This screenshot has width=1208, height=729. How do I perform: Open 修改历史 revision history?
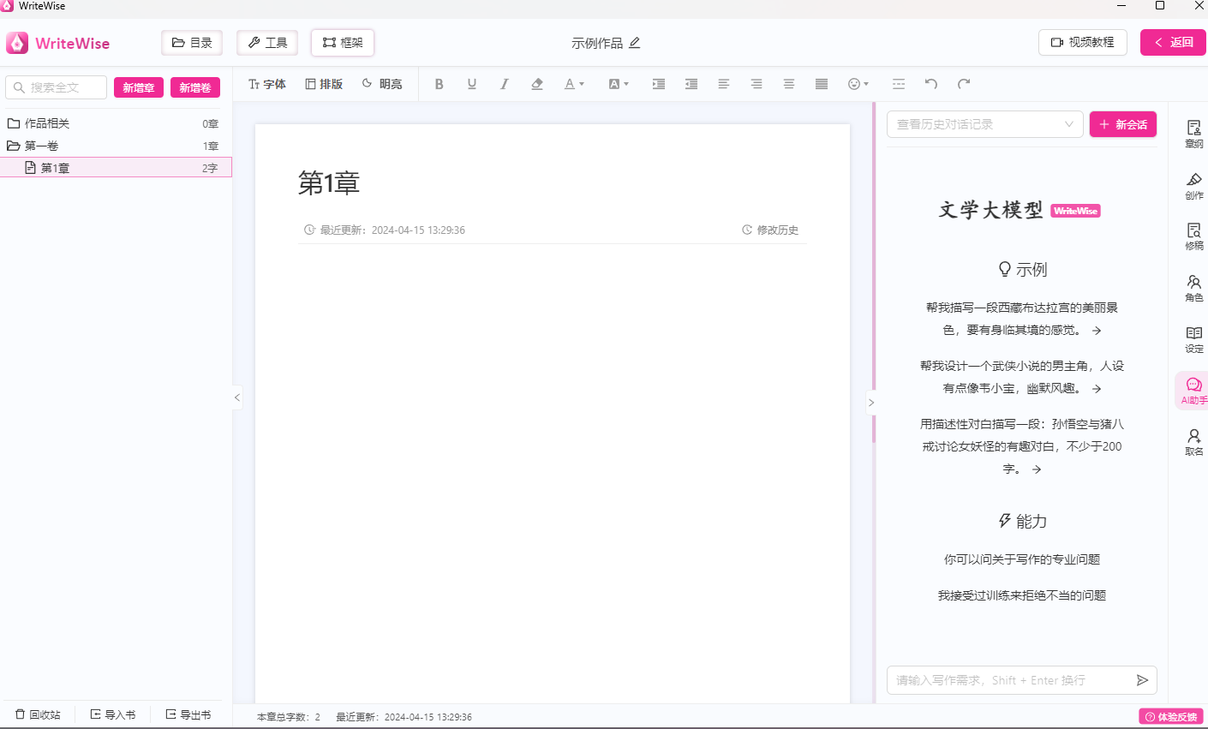[770, 230]
